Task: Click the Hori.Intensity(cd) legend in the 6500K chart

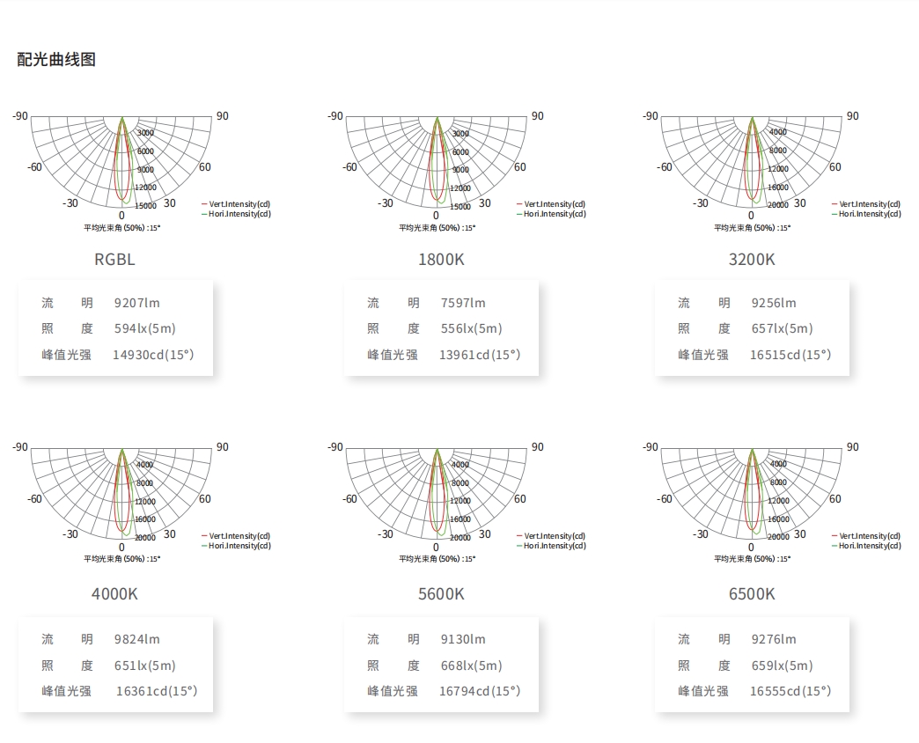Action: point(866,546)
